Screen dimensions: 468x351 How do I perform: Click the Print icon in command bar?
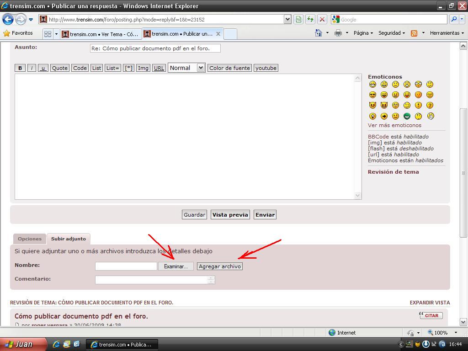coord(338,33)
